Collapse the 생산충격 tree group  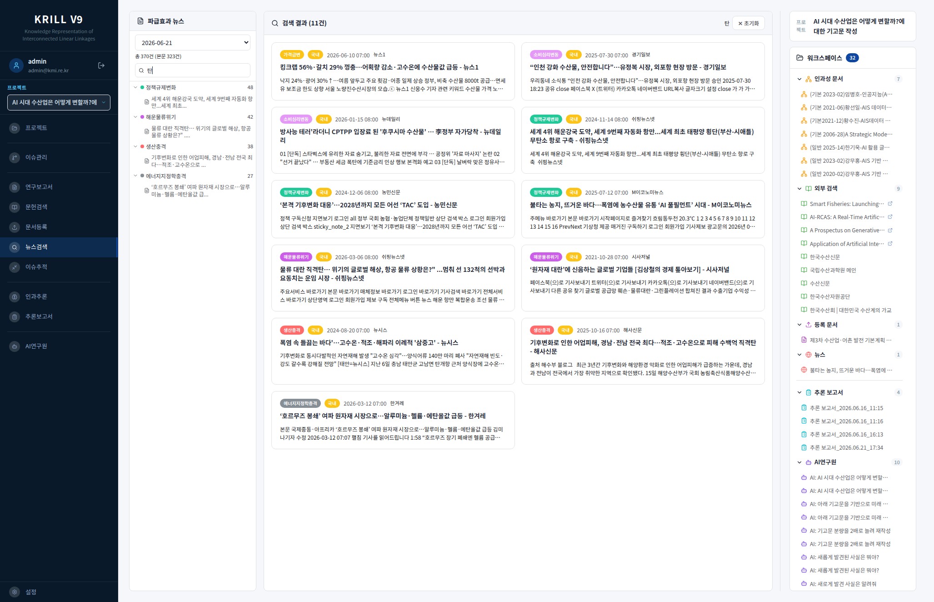pyautogui.click(x=135, y=146)
